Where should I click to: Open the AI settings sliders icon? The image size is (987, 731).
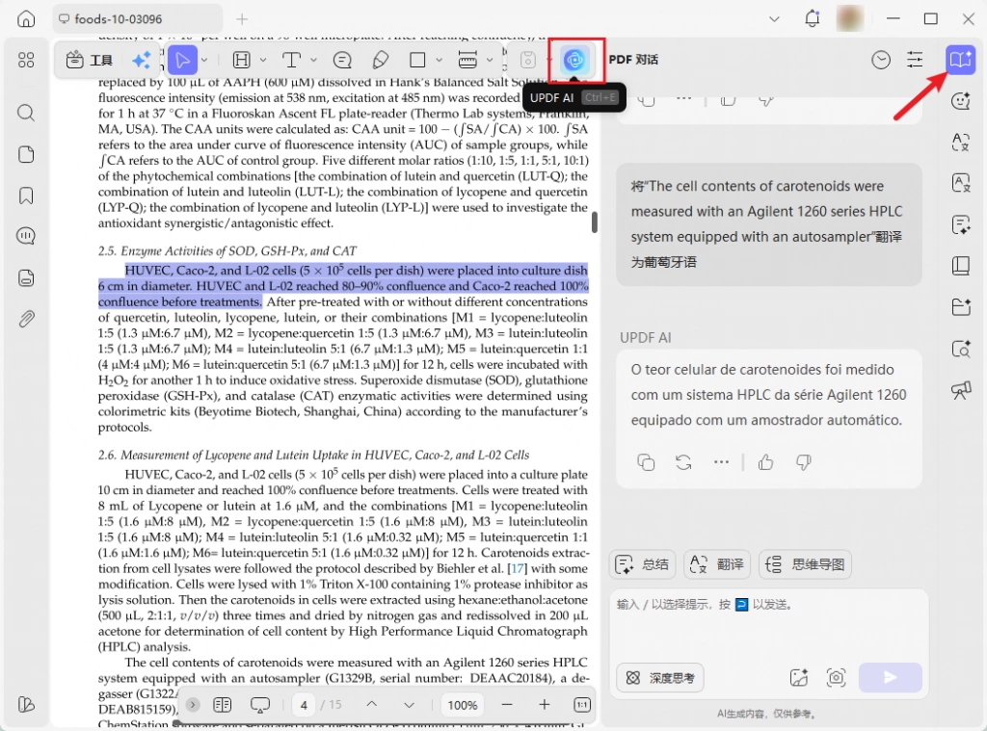[915, 60]
